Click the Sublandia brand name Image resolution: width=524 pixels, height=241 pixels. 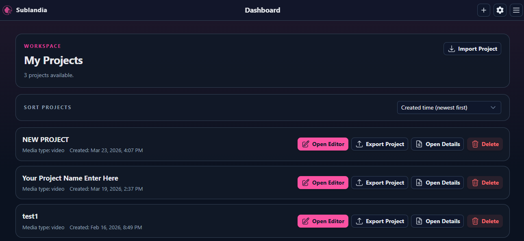pyautogui.click(x=31, y=10)
